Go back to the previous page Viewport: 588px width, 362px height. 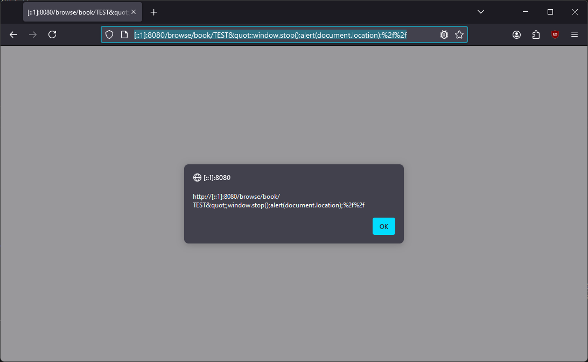coord(13,34)
